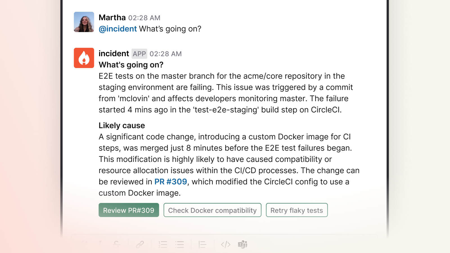Screen dimensions: 450x253
Task: Open Martha's profile photo
Action: (x=84, y=22)
